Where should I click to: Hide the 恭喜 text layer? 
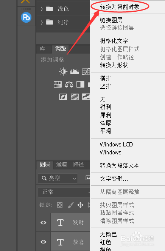click(x=44, y=242)
